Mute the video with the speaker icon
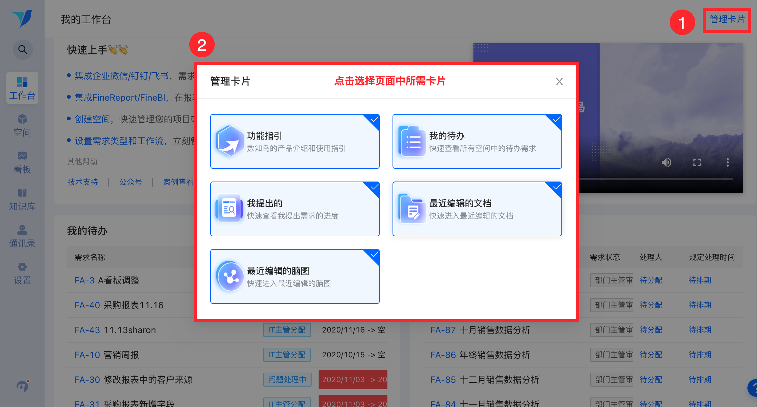The width and height of the screenshot is (757, 407). pyautogui.click(x=666, y=162)
